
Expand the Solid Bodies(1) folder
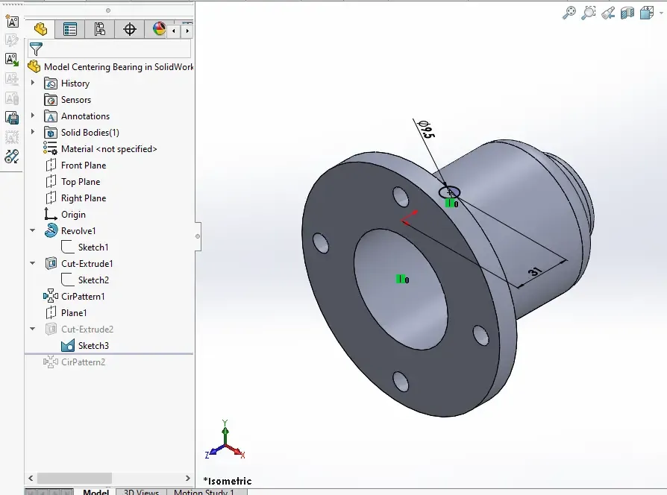[x=33, y=132]
